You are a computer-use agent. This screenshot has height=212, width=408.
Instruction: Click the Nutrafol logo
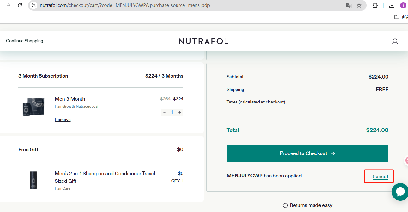pos(204,41)
